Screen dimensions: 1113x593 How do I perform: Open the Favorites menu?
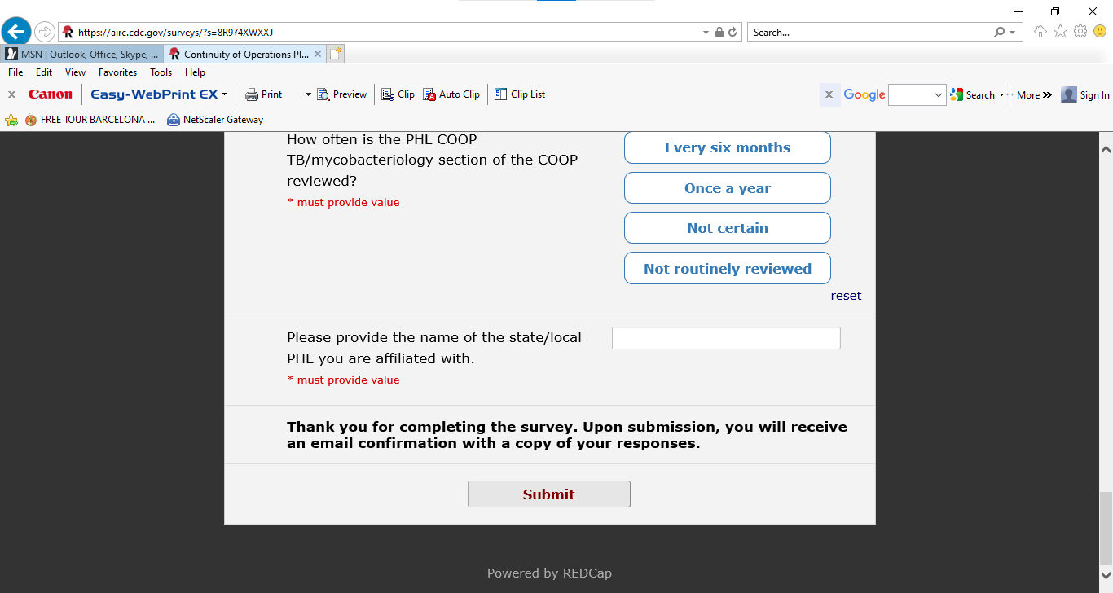[x=117, y=72]
